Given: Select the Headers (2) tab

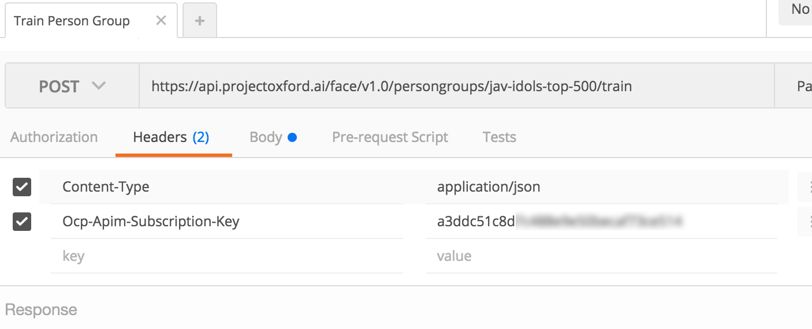Looking at the screenshot, I should pyautogui.click(x=171, y=137).
